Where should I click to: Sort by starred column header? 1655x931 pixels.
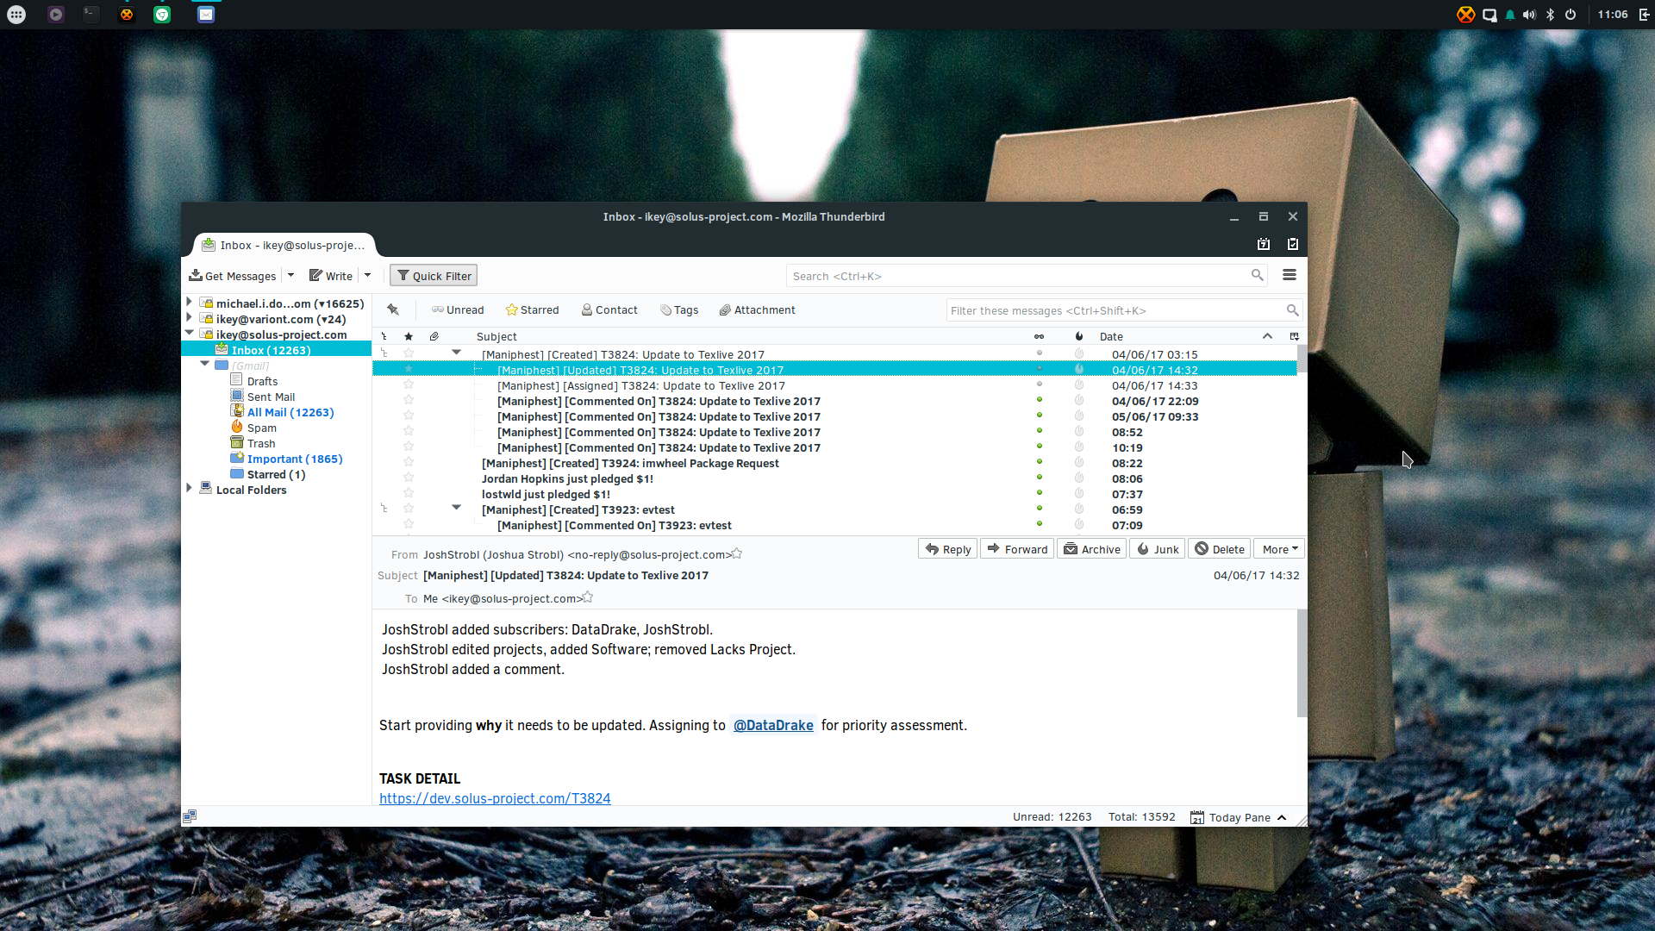409,336
